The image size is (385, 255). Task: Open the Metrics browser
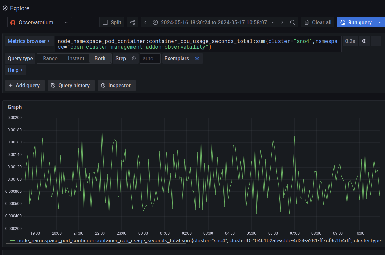pyautogui.click(x=28, y=41)
